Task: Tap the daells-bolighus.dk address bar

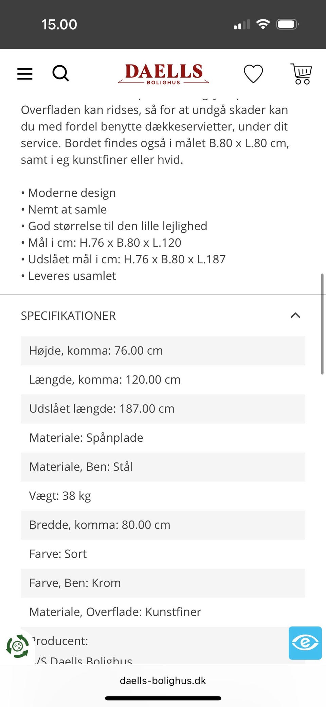Action: [x=163, y=681]
